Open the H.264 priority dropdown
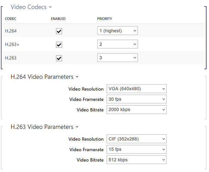Screen dimensions: 209x172 coord(117,31)
